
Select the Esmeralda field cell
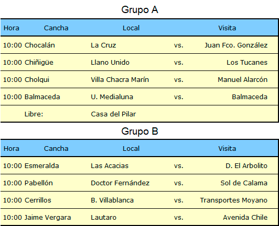pos(42,166)
